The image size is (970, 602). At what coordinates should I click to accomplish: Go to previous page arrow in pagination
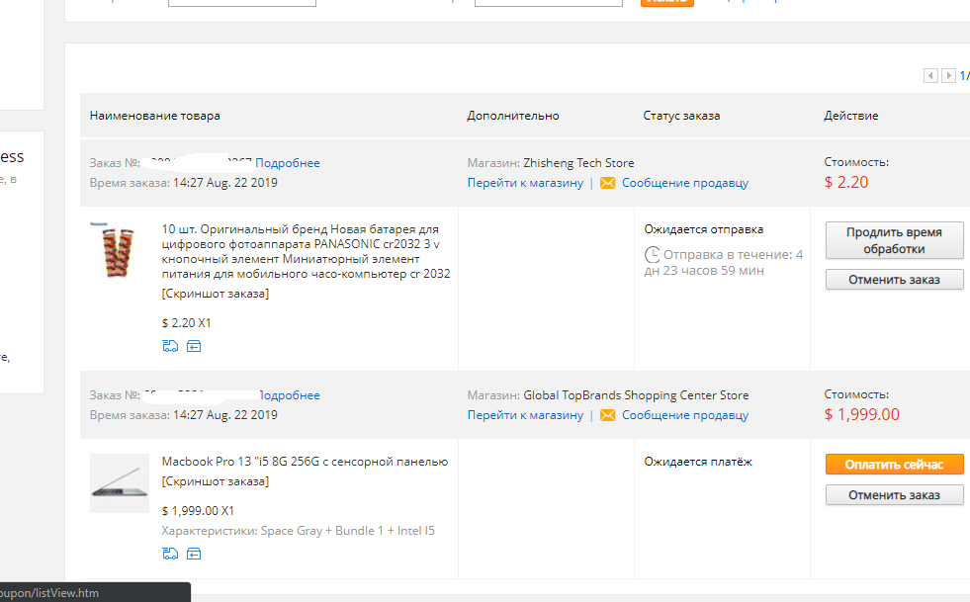(x=930, y=75)
